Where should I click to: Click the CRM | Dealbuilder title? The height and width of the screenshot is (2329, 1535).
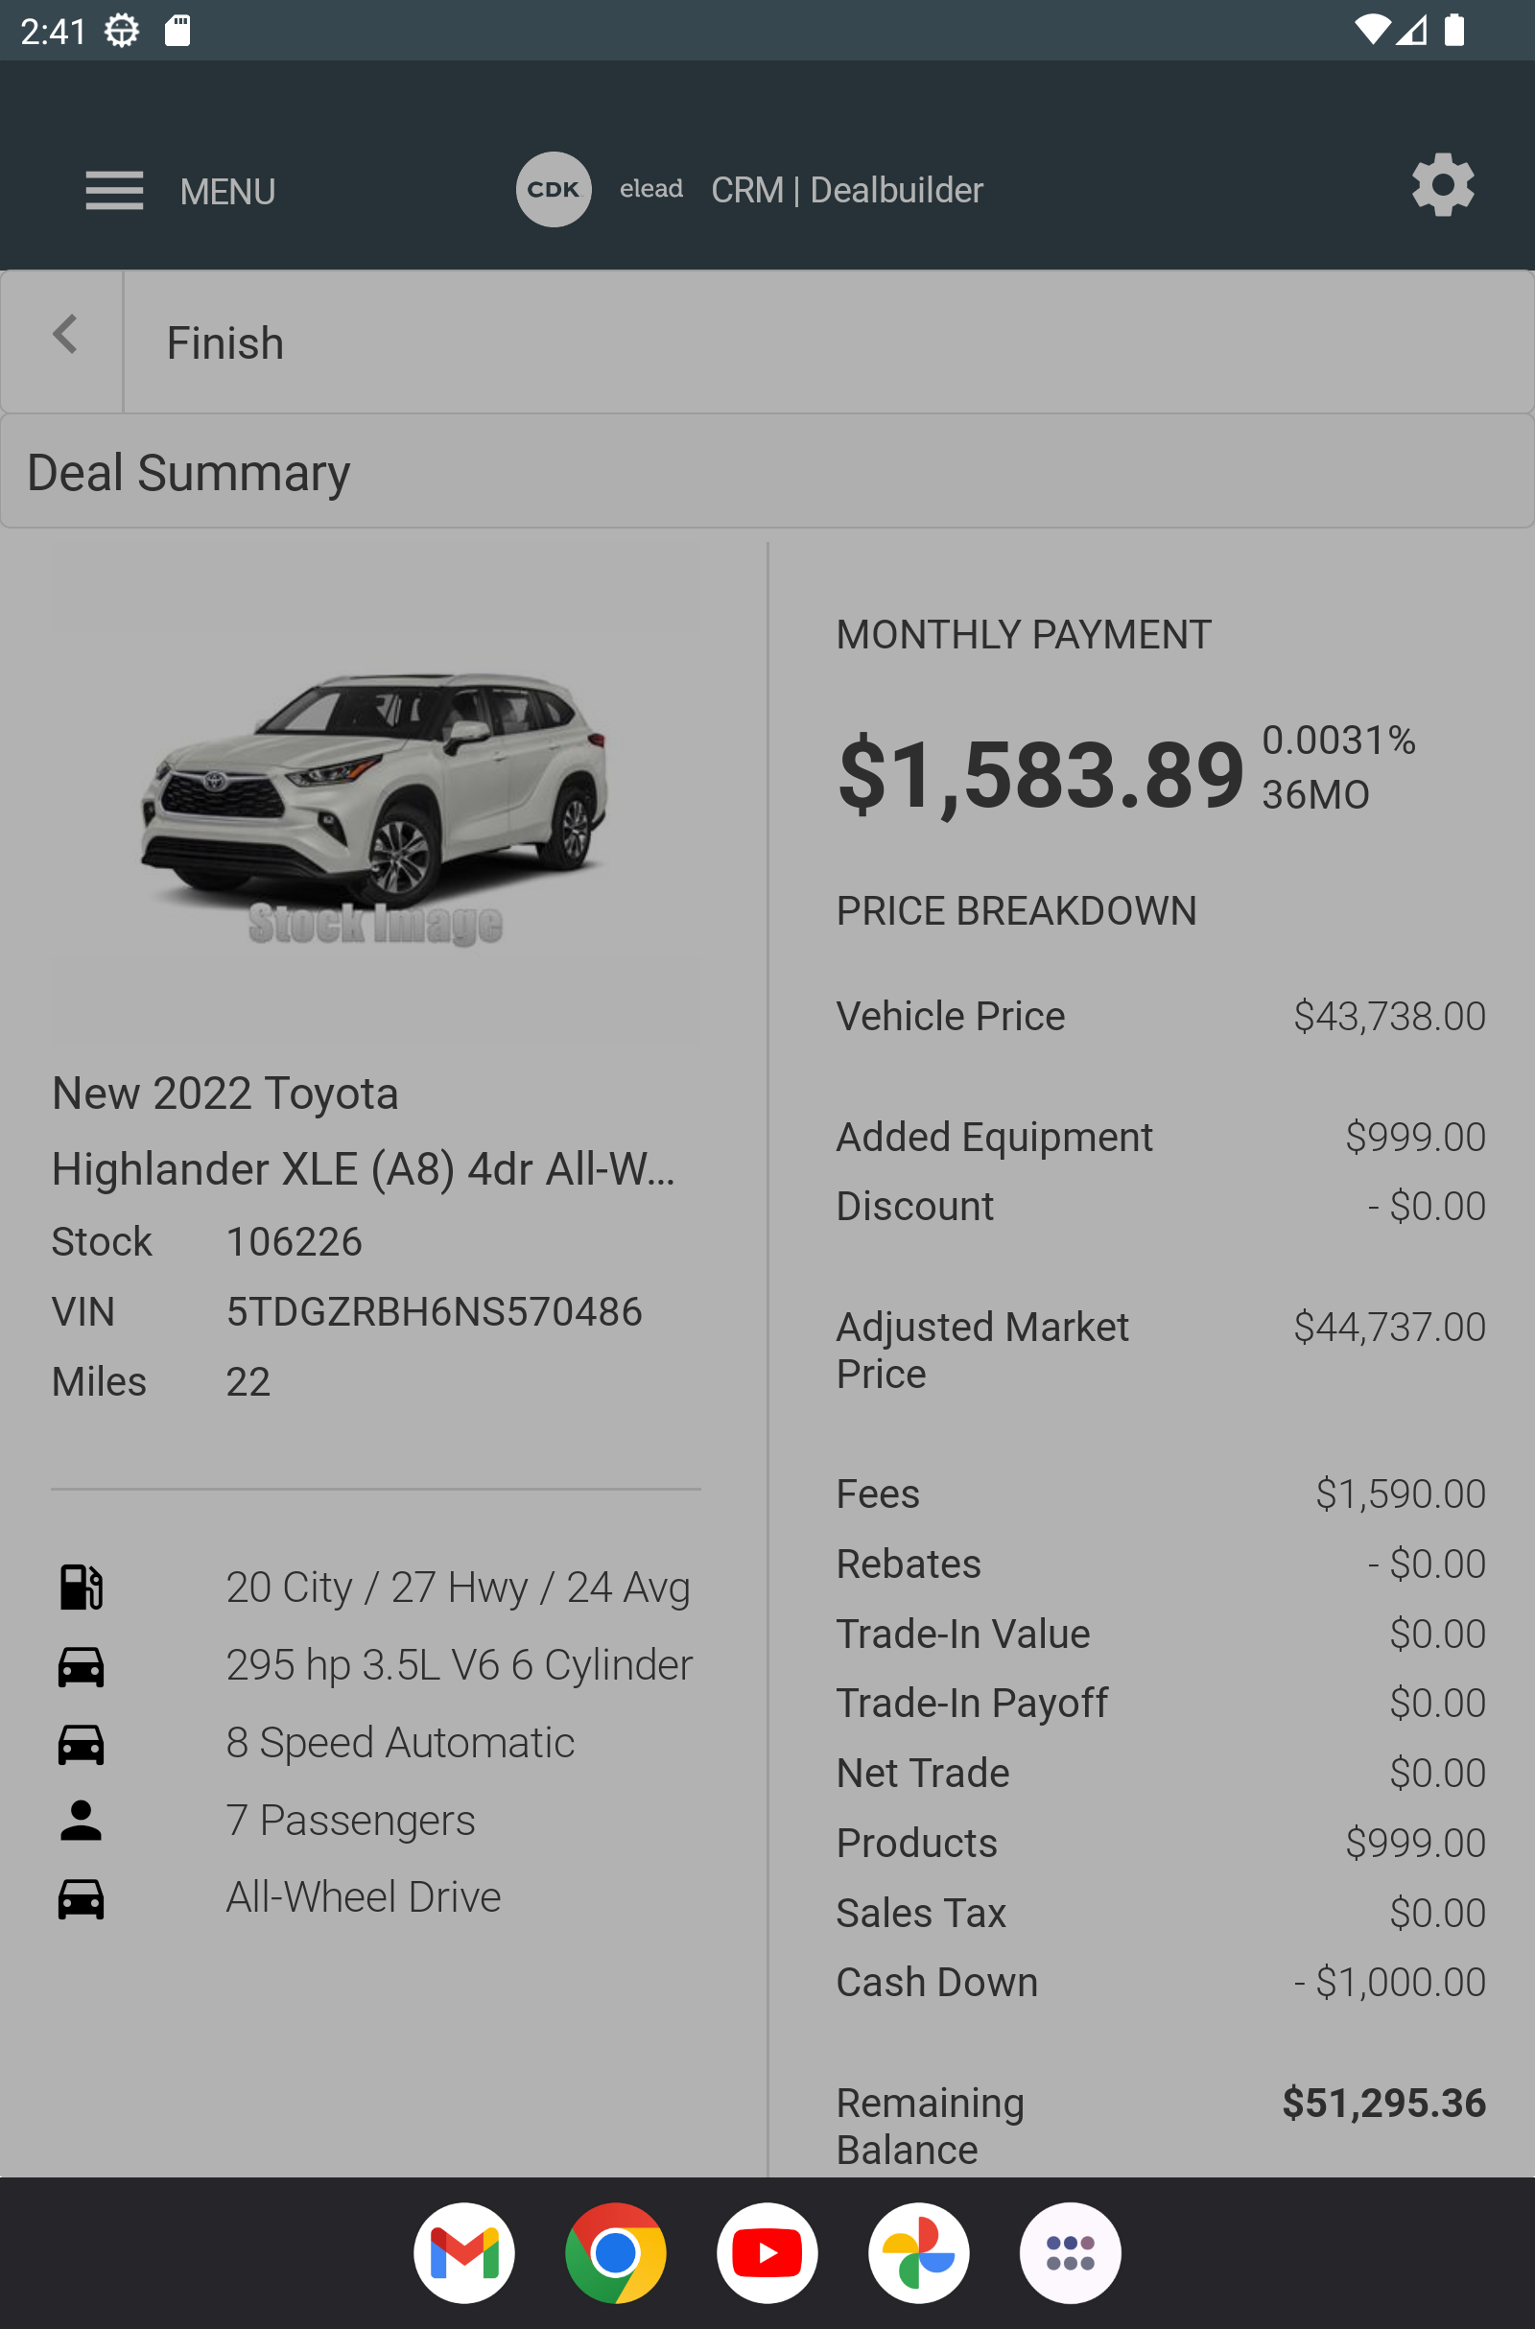pos(847,190)
